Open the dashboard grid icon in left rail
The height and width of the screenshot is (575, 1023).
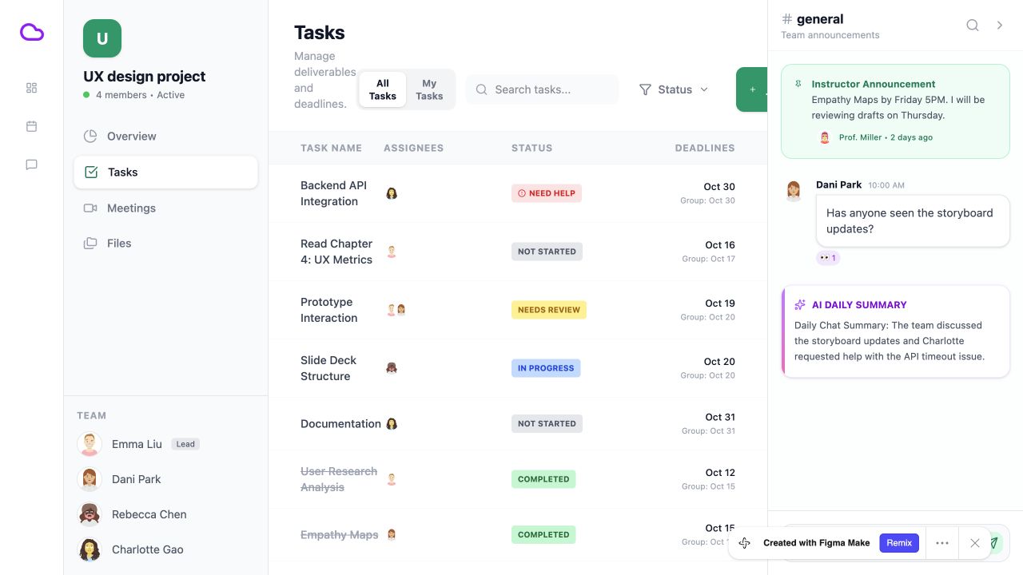[x=32, y=88]
